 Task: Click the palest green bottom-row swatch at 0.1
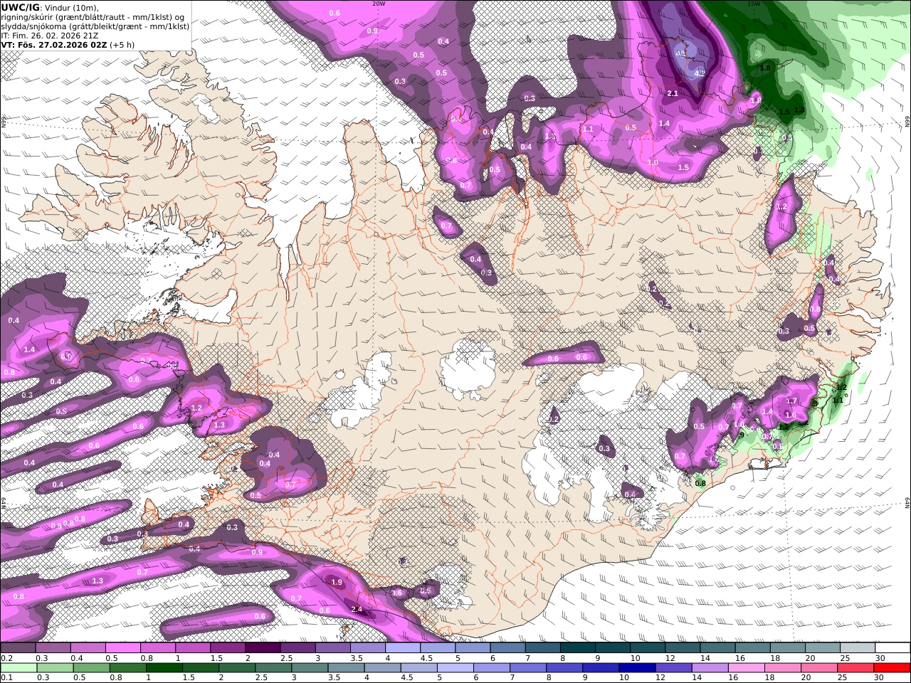(x=19, y=668)
